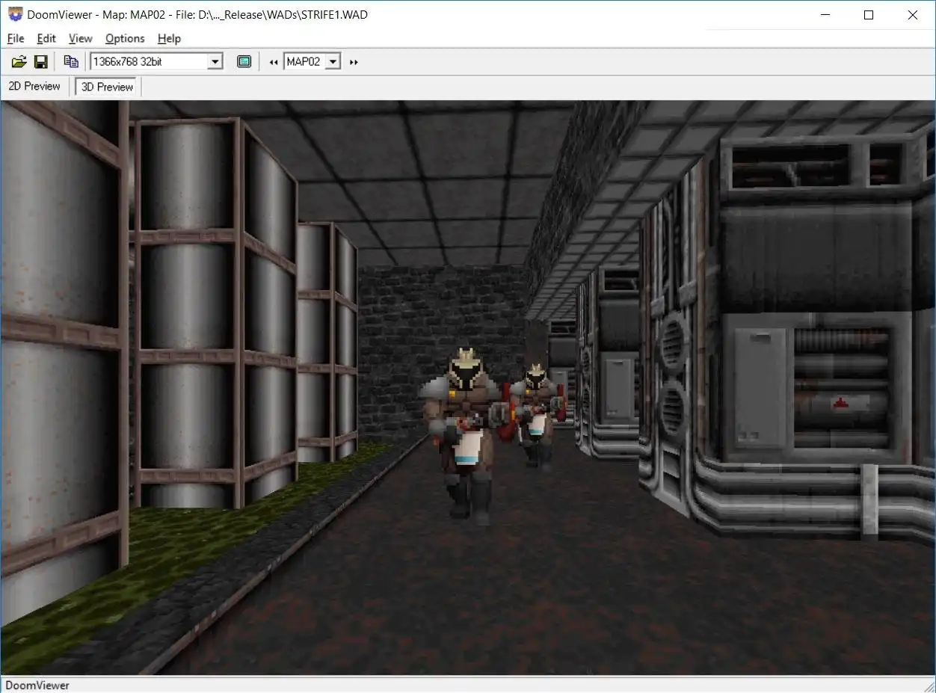Click the Open file folder icon
936x693 pixels.
pyautogui.click(x=19, y=62)
